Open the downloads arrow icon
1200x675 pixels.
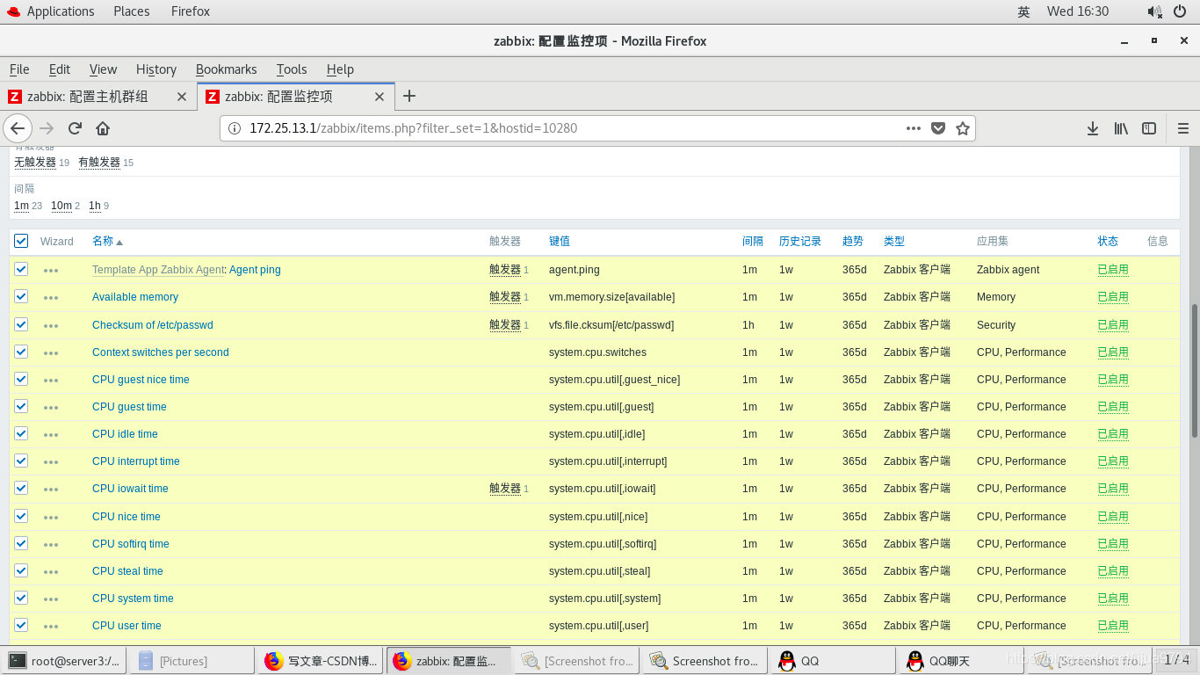coord(1093,128)
